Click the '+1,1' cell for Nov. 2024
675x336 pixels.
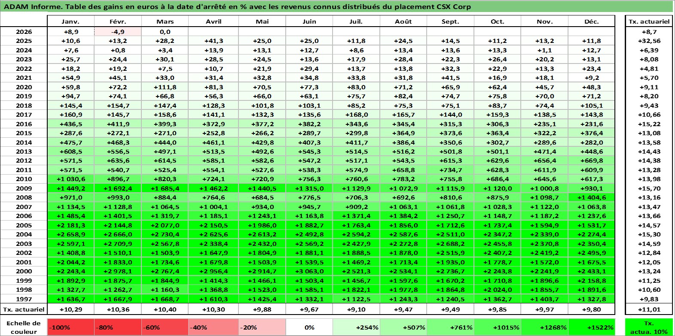(x=544, y=50)
